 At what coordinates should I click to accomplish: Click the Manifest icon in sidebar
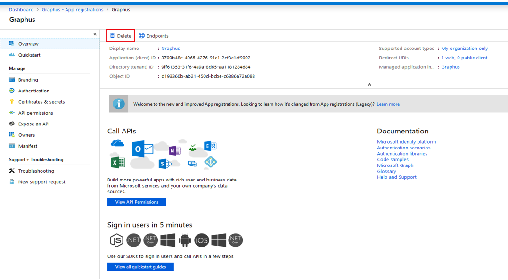pos(12,146)
